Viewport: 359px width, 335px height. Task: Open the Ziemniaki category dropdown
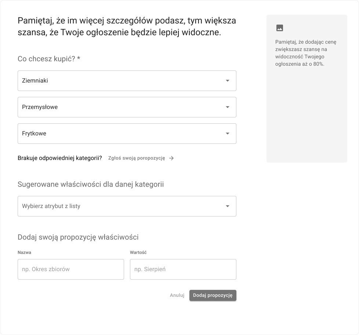[121, 81]
